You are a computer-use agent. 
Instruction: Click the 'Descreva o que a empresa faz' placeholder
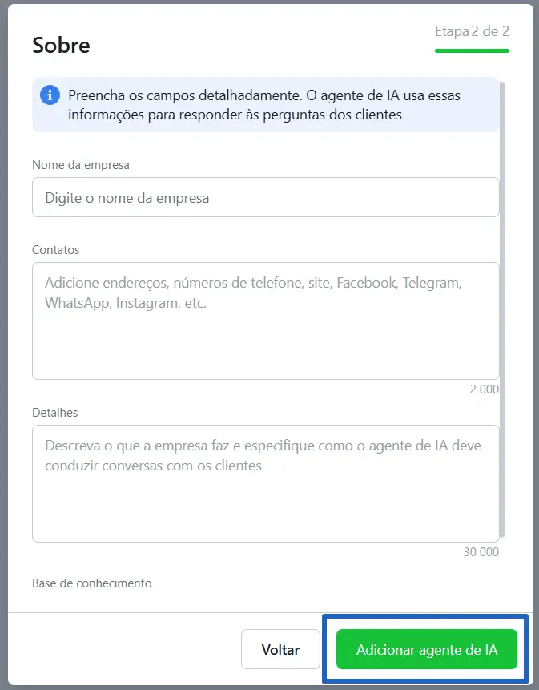(x=263, y=455)
